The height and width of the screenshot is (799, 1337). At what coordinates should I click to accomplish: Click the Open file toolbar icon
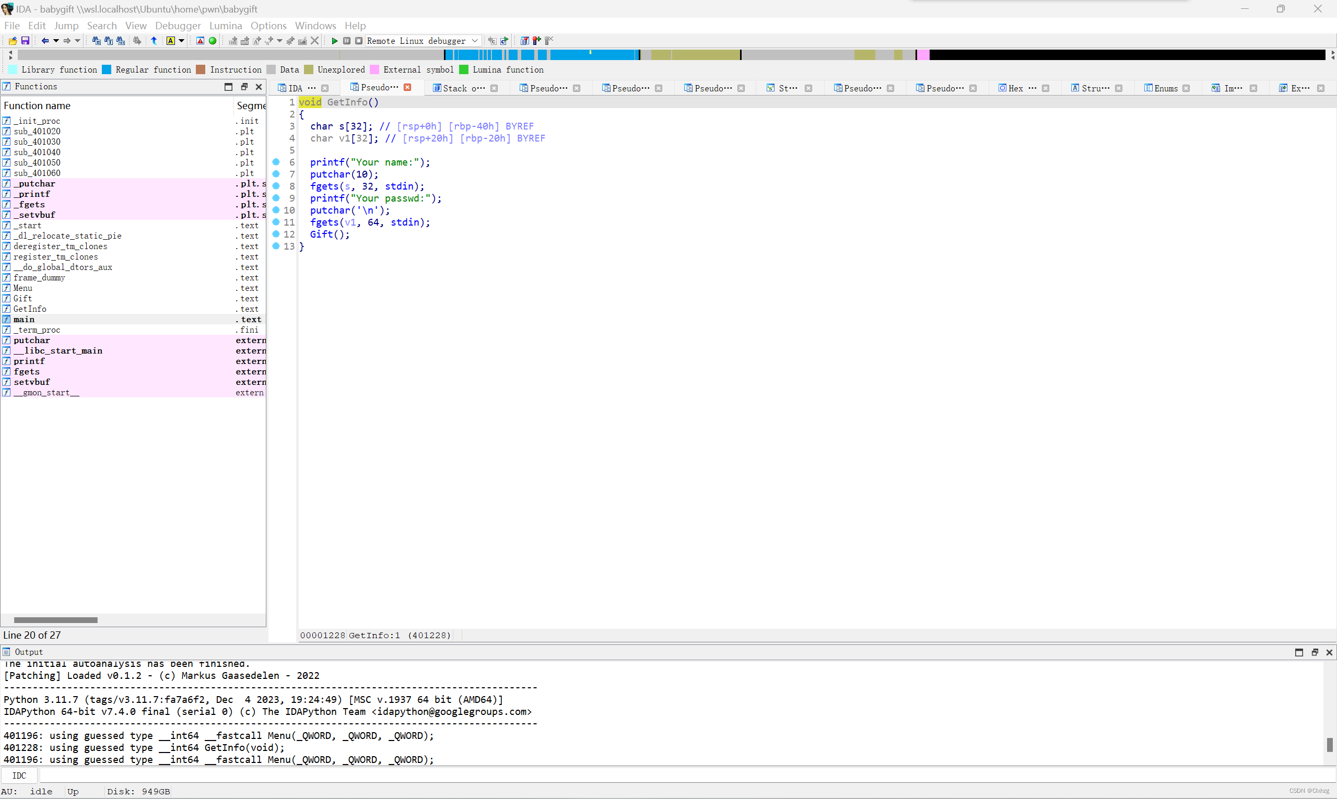pos(13,41)
